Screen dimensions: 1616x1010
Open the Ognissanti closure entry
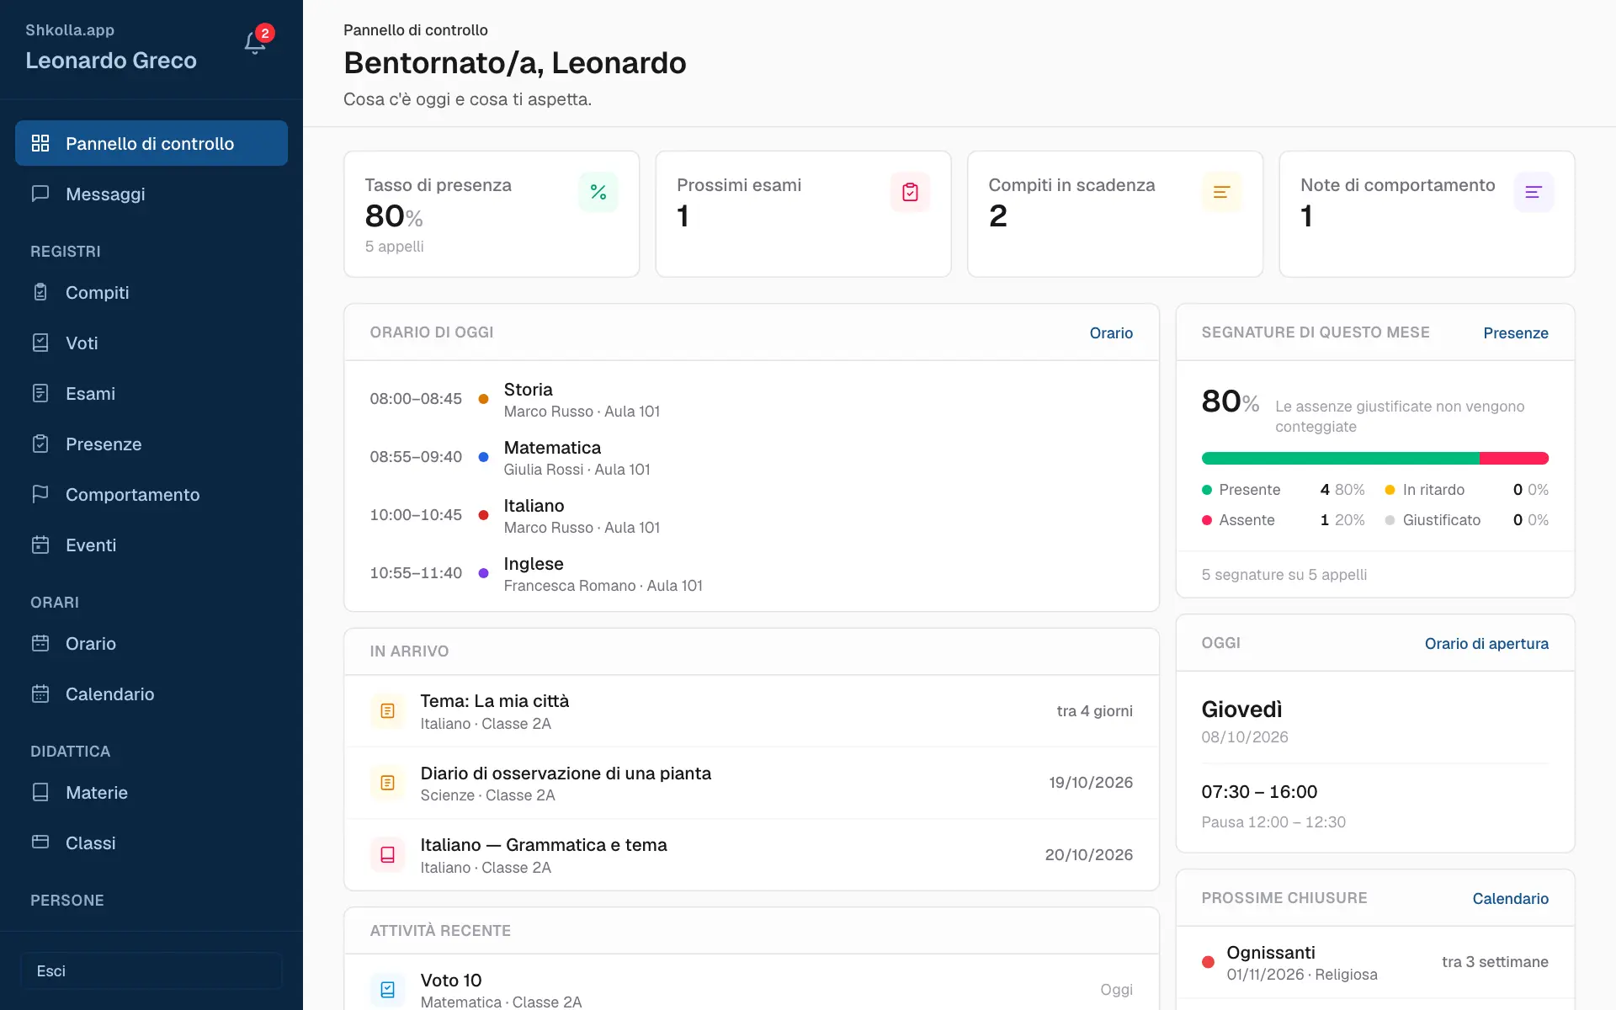(x=1375, y=962)
